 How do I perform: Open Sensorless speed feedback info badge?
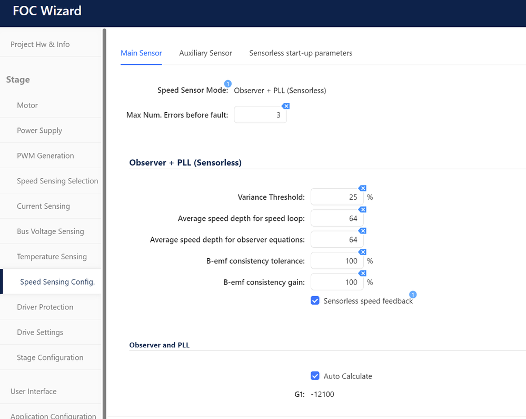pos(413,295)
